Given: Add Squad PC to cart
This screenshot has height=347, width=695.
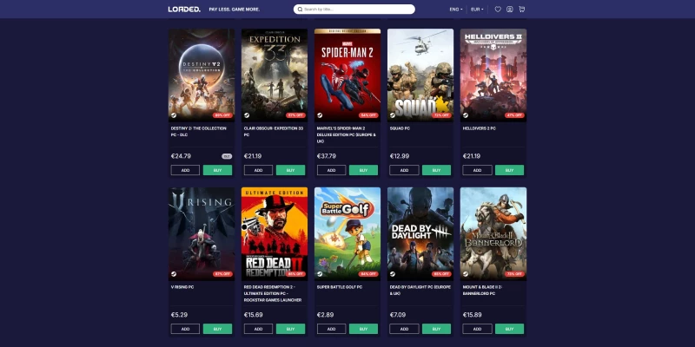Looking at the screenshot, I should 404,170.
